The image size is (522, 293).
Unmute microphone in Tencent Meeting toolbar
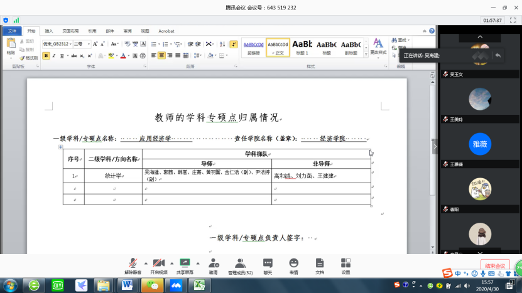[133, 264]
